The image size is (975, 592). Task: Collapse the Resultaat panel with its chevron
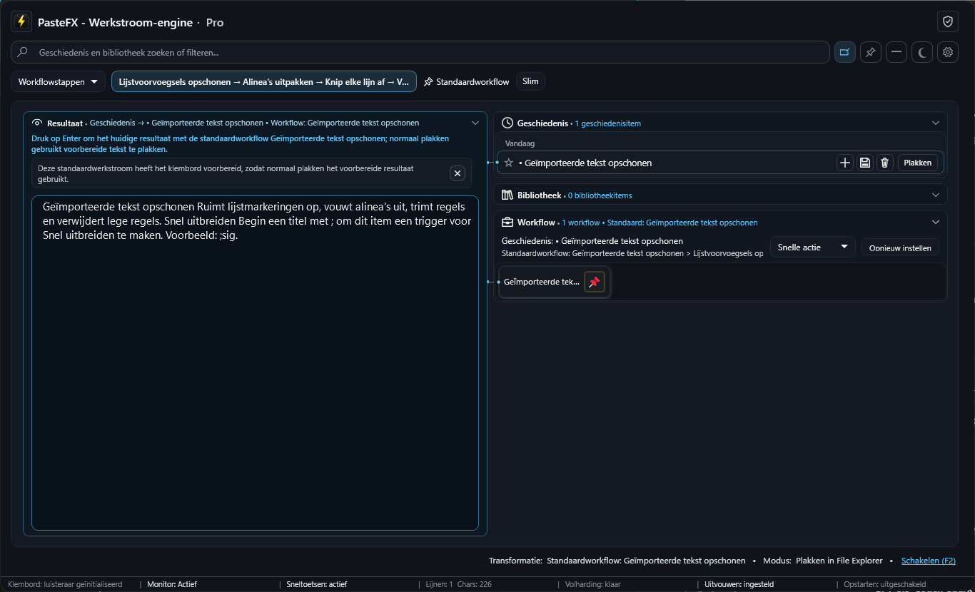click(475, 123)
